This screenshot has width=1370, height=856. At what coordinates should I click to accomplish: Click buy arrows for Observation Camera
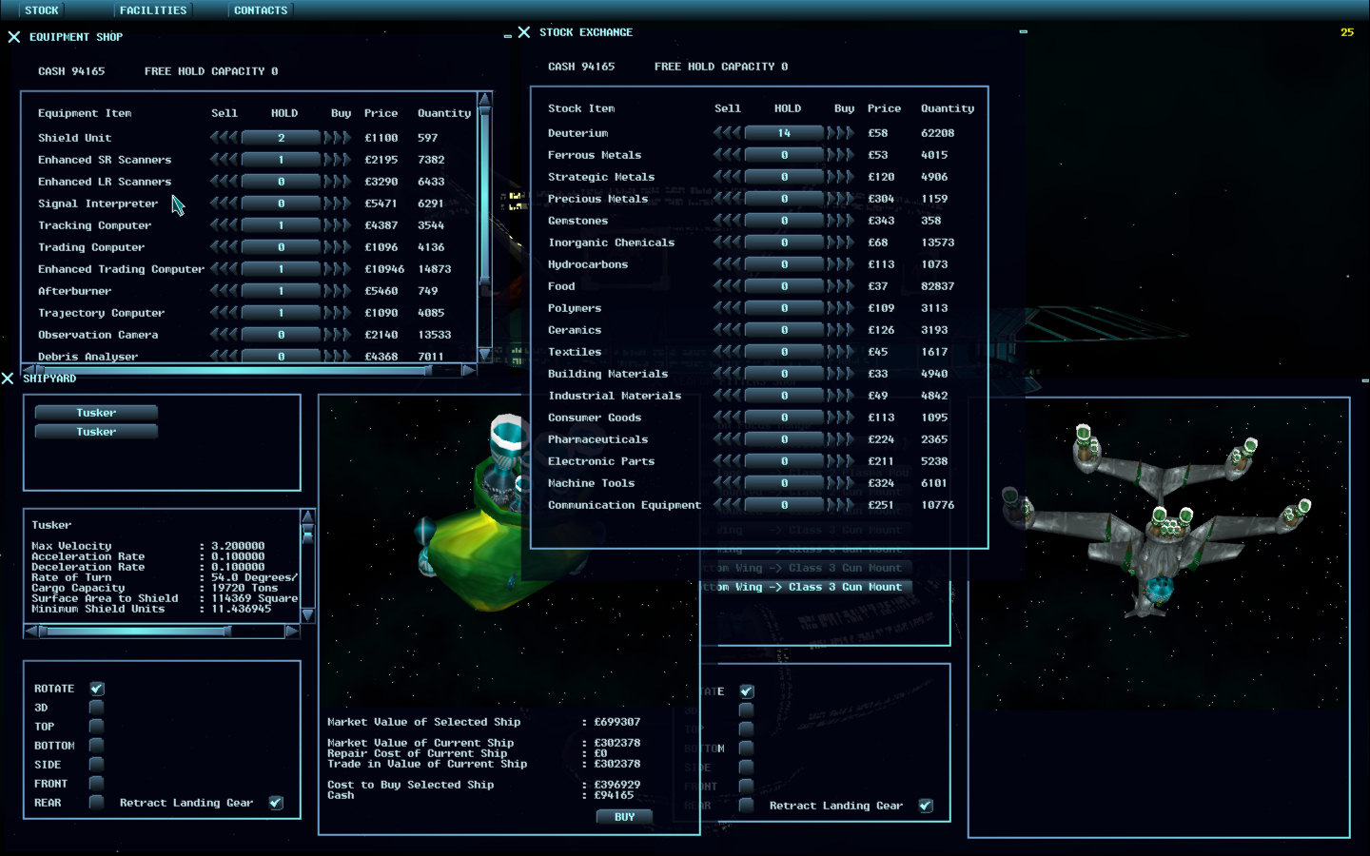(338, 335)
